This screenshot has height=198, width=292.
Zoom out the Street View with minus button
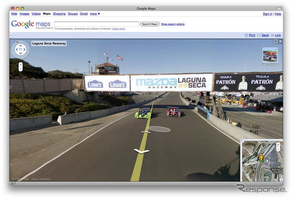20,69
